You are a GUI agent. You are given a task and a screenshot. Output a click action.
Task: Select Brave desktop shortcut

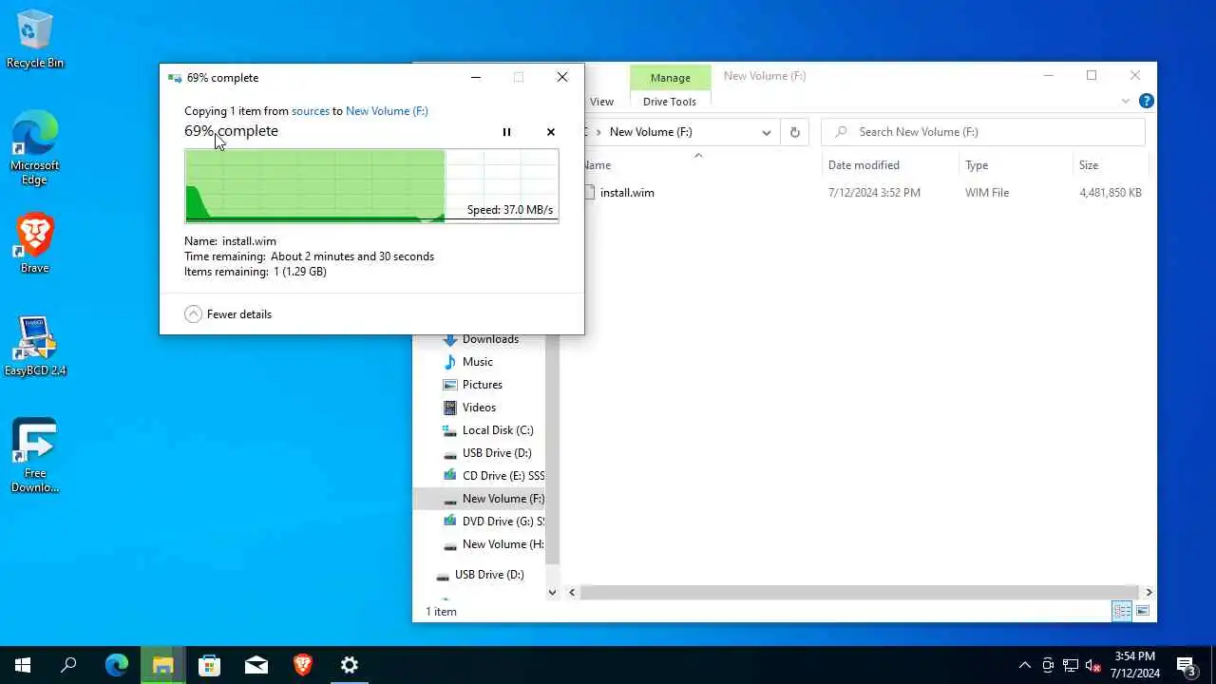click(35, 243)
